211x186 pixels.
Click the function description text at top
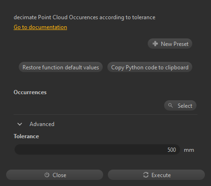pos(84,17)
